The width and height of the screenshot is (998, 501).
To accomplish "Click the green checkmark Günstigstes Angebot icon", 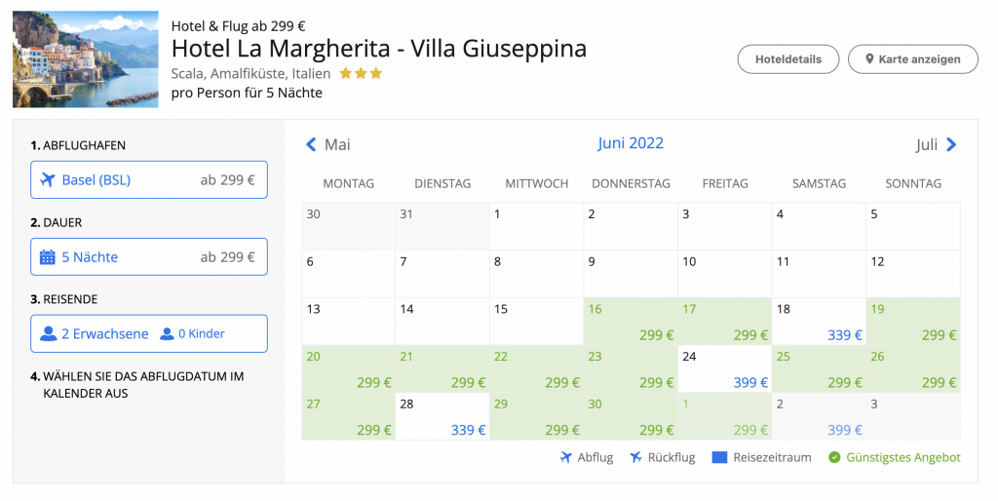I will 833,457.
